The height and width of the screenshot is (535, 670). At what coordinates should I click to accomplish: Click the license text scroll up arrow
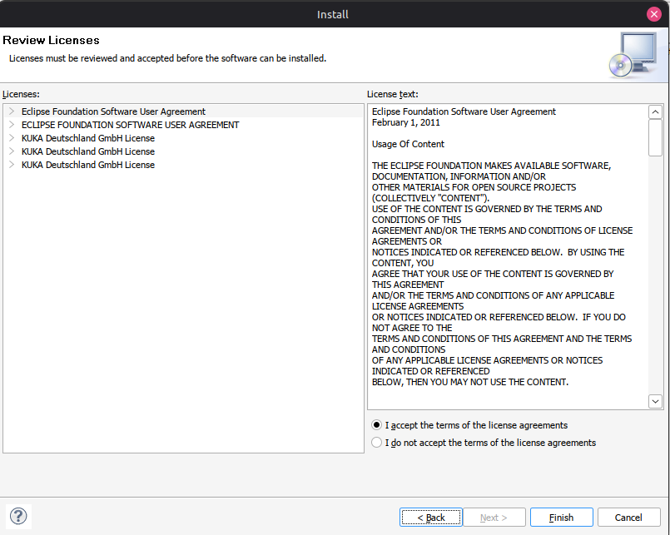tap(655, 112)
